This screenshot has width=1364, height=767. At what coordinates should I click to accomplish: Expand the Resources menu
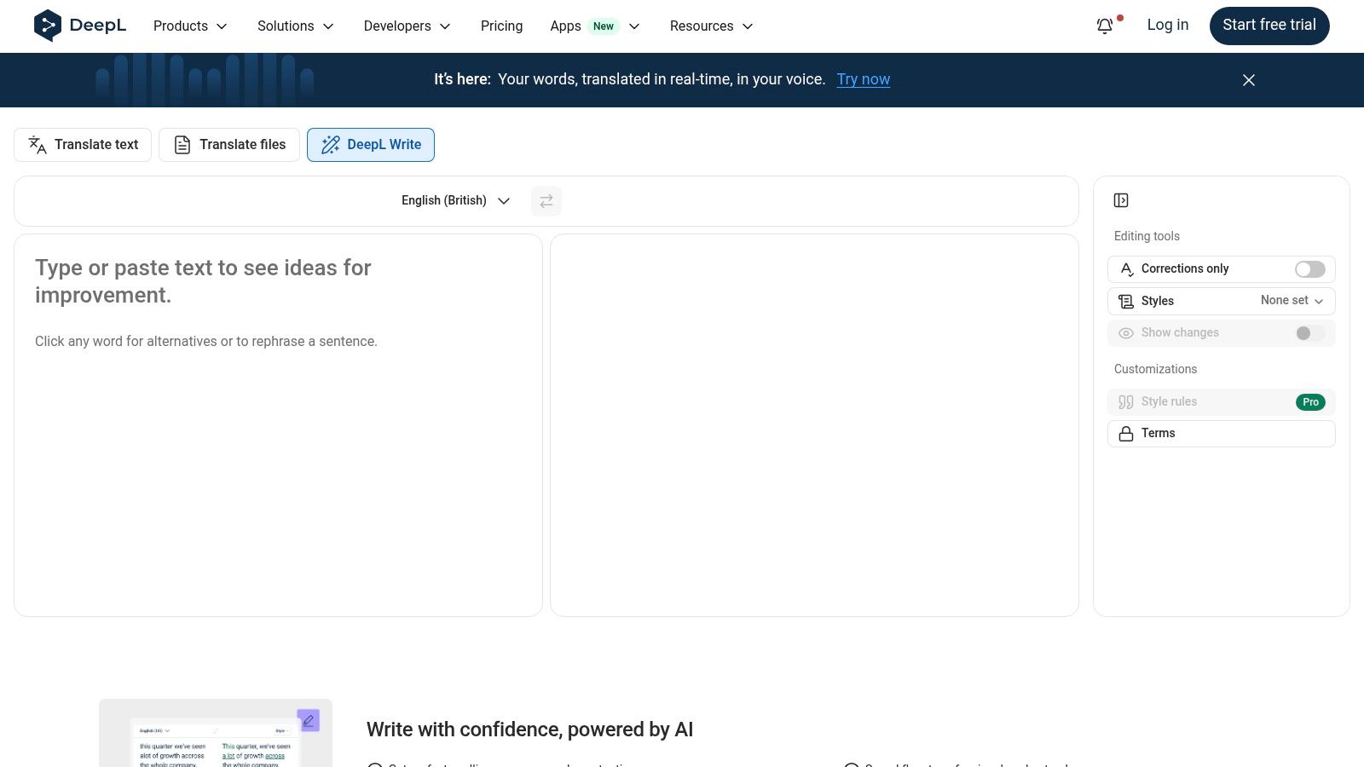711,26
